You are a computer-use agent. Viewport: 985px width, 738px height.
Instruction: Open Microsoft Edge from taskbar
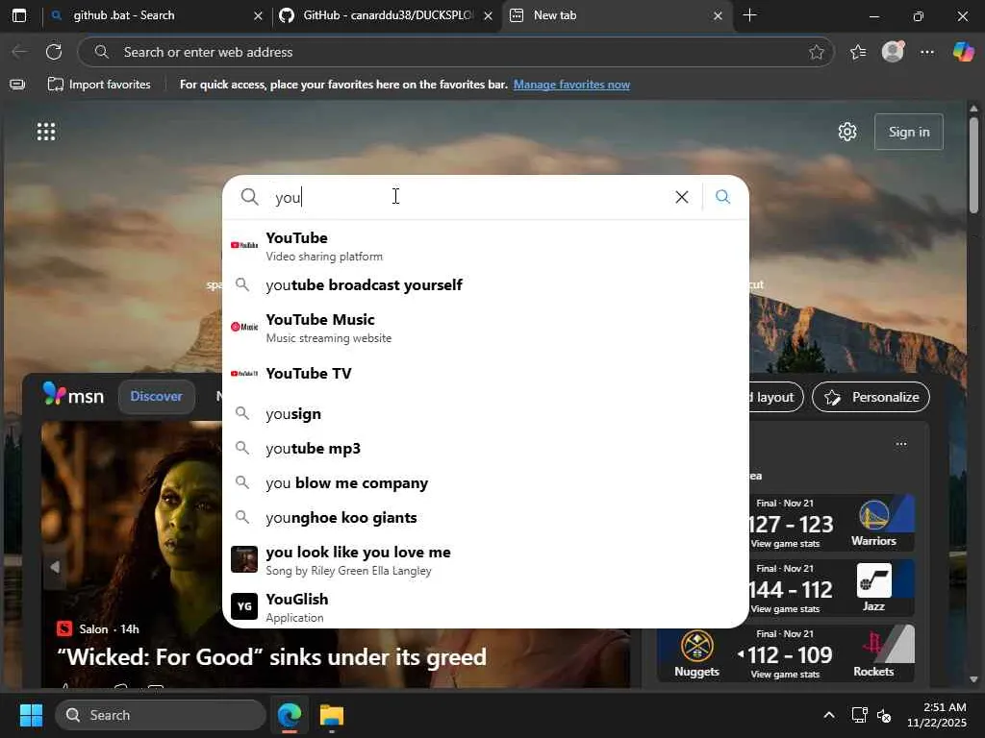click(x=290, y=715)
